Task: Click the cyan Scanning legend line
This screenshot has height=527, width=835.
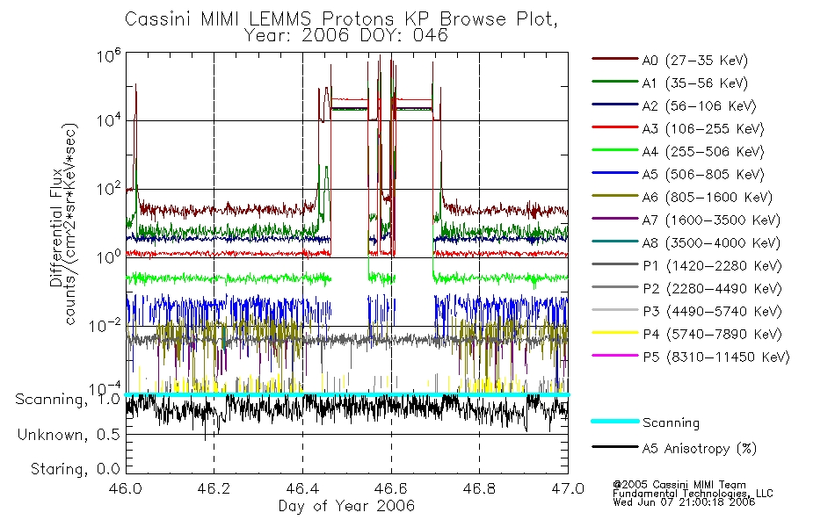Action: pos(614,422)
